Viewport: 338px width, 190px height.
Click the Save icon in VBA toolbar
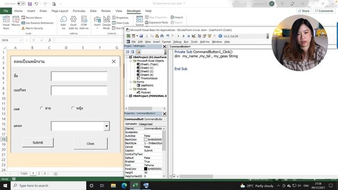141,36
